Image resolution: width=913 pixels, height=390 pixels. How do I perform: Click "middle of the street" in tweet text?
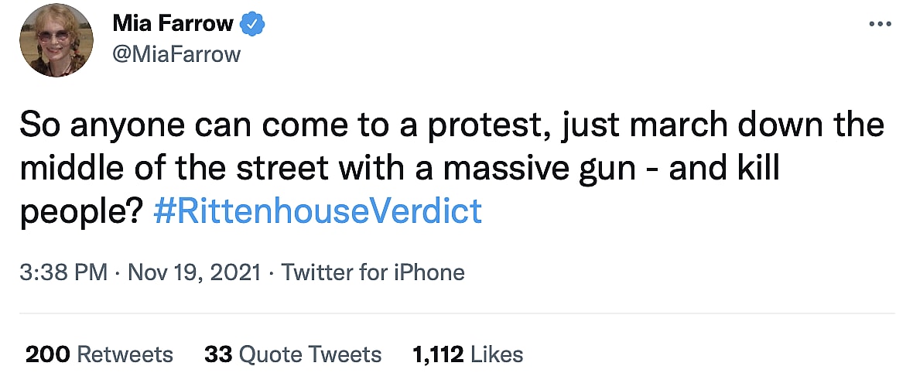(x=164, y=168)
